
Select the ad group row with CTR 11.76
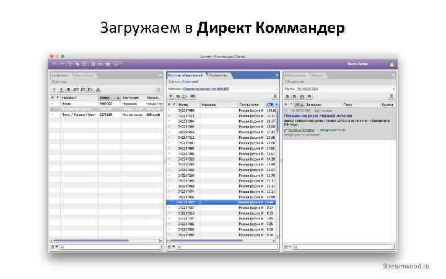221,175
